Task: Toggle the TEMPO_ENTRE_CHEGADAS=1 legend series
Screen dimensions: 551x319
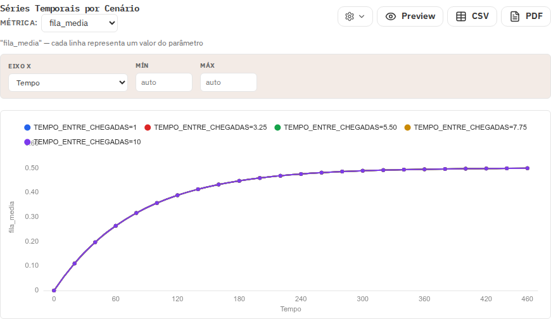Action: tap(80, 127)
